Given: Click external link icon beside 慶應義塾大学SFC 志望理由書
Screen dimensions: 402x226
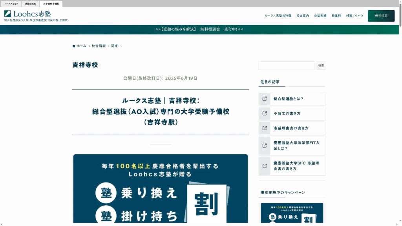Looking at the screenshot, I should (x=265, y=166).
